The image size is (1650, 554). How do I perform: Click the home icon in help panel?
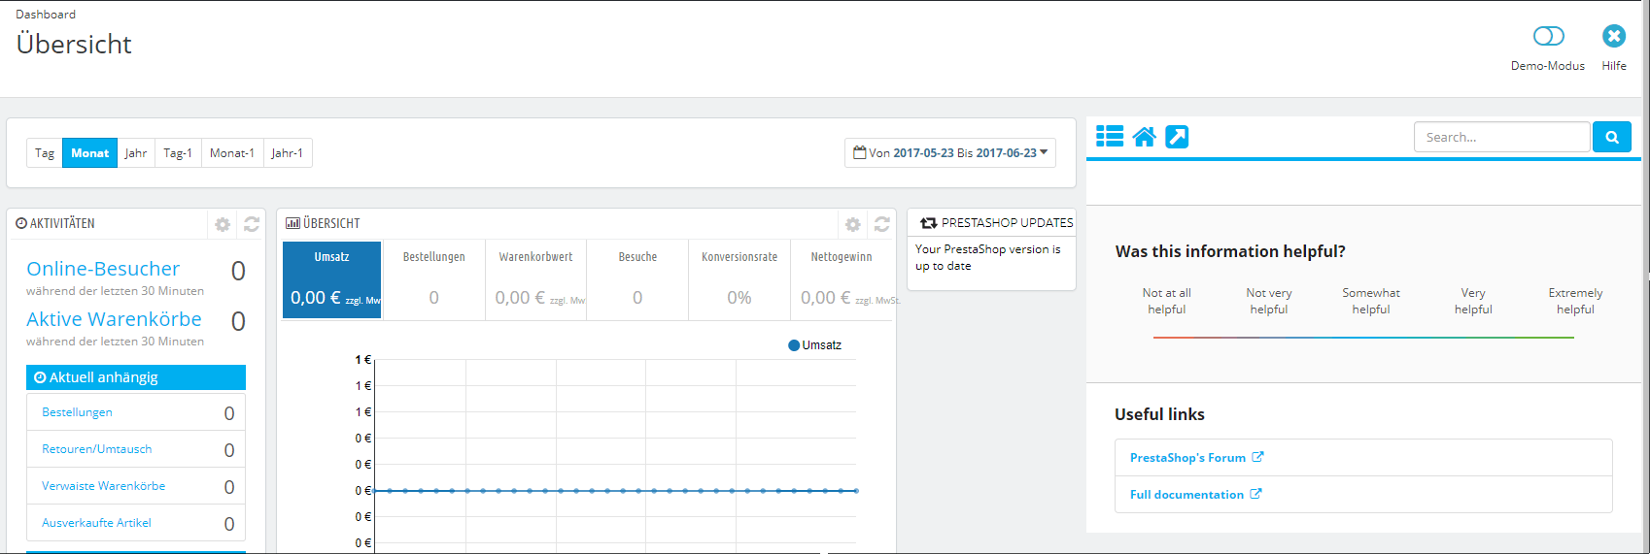tap(1144, 137)
